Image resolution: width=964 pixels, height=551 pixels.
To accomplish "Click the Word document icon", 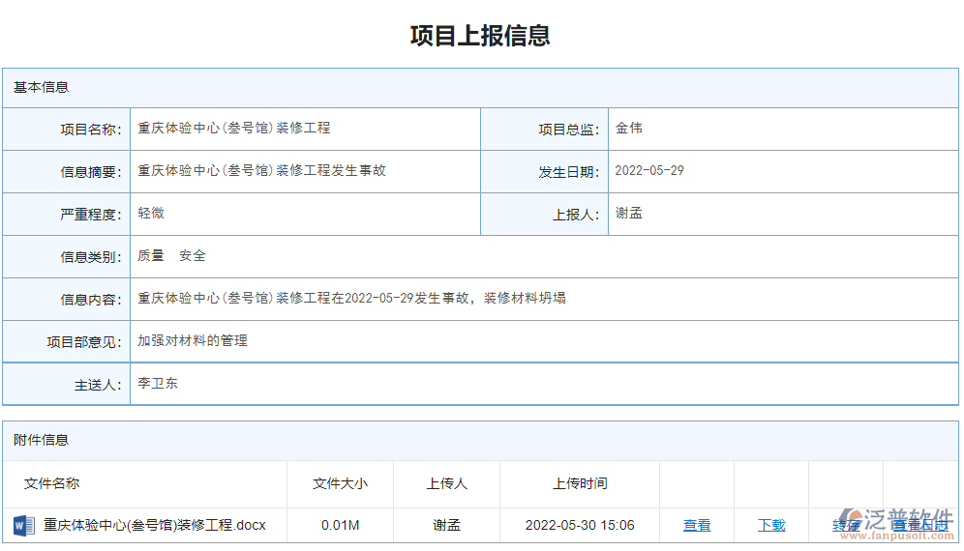I will [x=23, y=525].
